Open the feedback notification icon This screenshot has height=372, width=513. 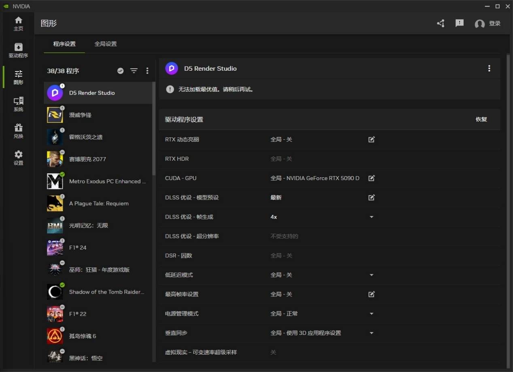[459, 23]
